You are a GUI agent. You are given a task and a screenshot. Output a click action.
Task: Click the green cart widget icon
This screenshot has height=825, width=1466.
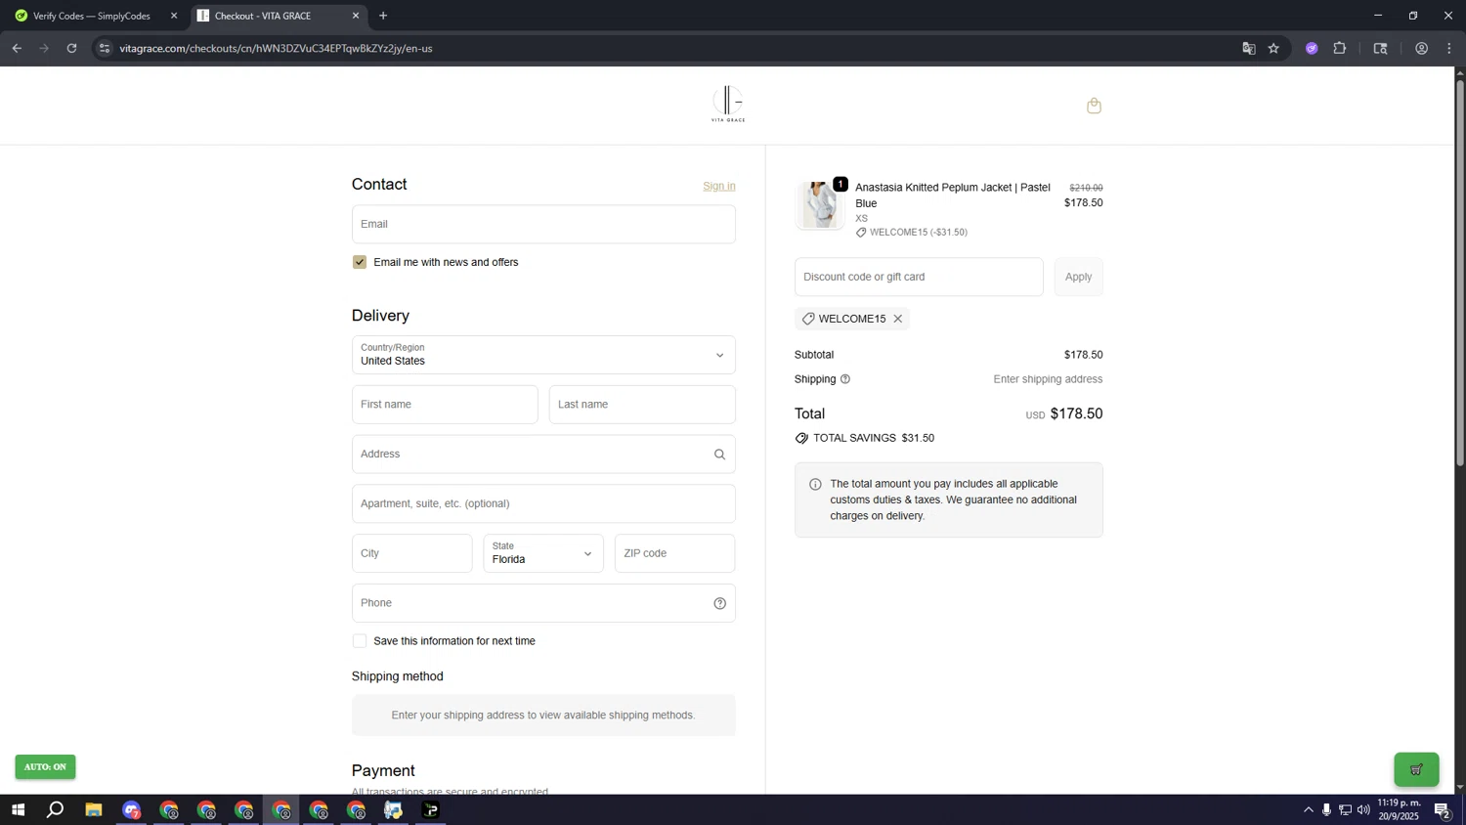point(1416,769)
